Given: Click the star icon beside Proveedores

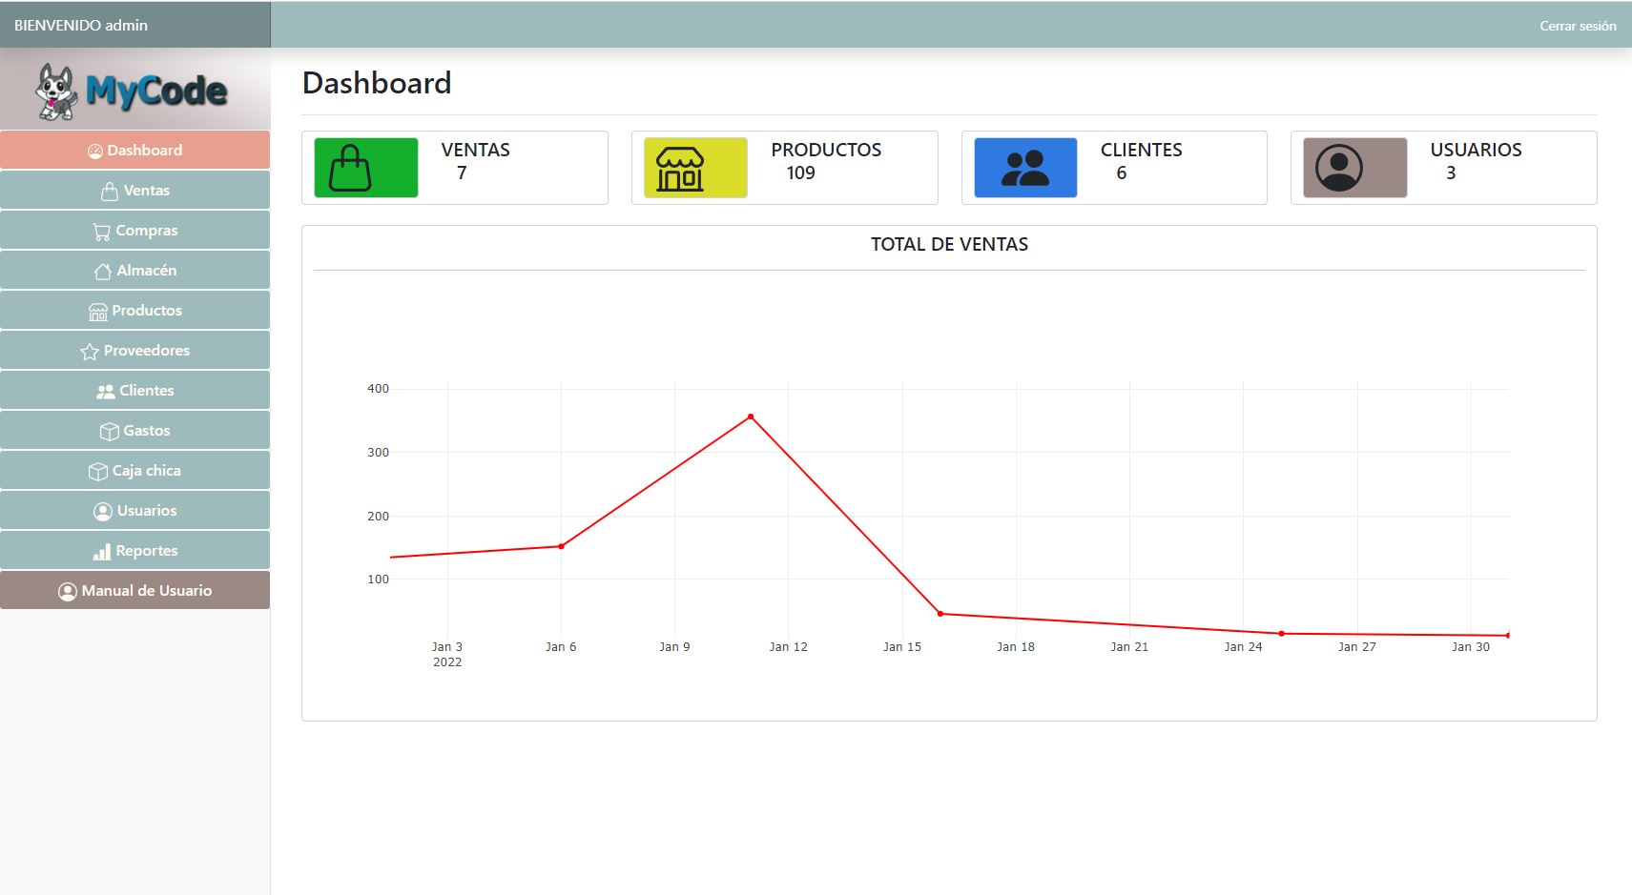Looking at the screenshot, I should [x=90, y=352].
